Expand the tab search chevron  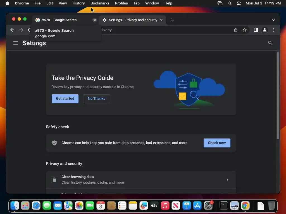coord(274,20)
